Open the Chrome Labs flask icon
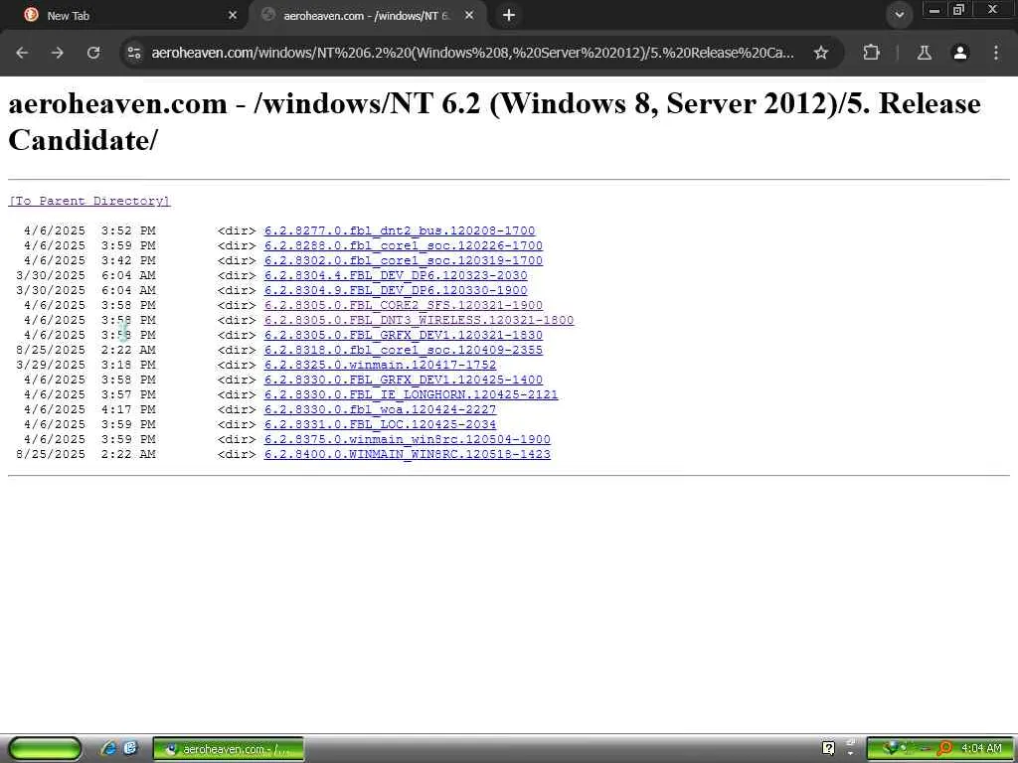1018x763 pixels. (924, 53)
